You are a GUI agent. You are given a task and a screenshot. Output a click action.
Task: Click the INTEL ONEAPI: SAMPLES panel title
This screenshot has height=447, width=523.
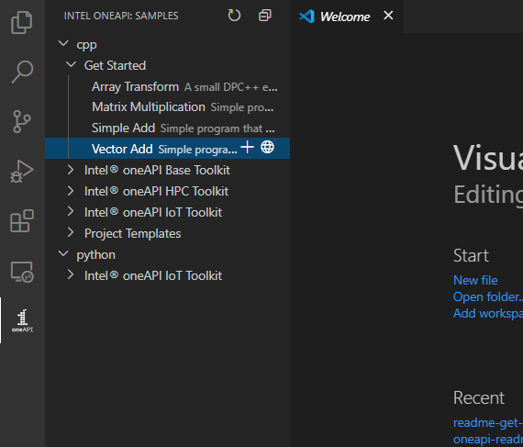pyautogui.click(x=121, y=16)
